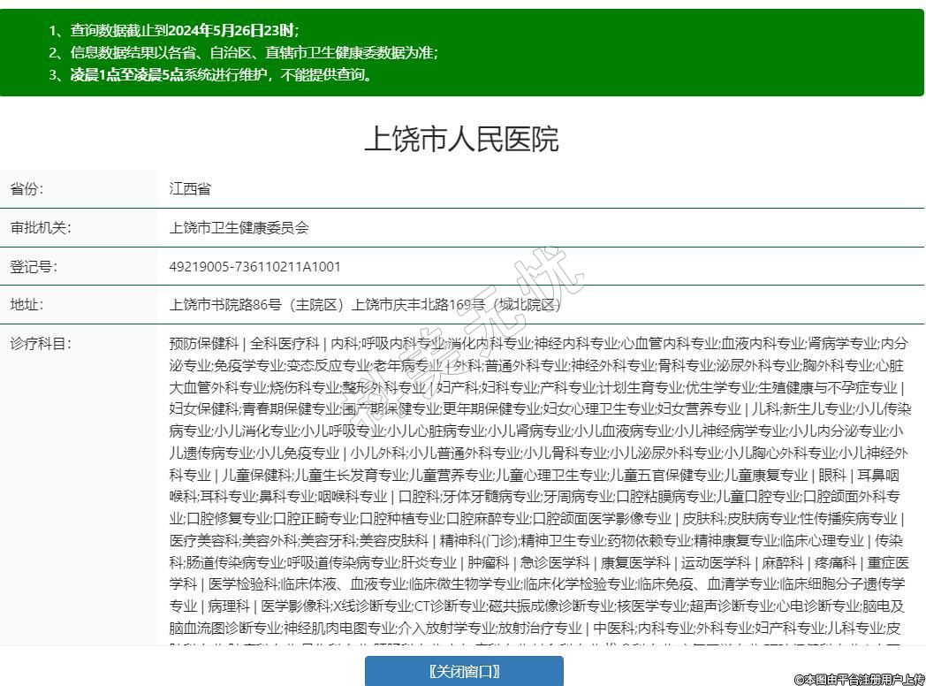This screenshot has height=686, width=926.
Task: Click the 关闭窗口 button
Action: tap(464, 671)
